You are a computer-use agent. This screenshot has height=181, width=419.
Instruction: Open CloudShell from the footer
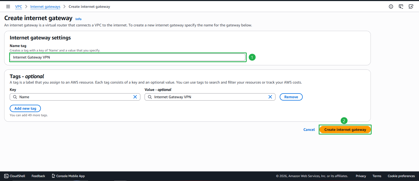tap(15, 176)
